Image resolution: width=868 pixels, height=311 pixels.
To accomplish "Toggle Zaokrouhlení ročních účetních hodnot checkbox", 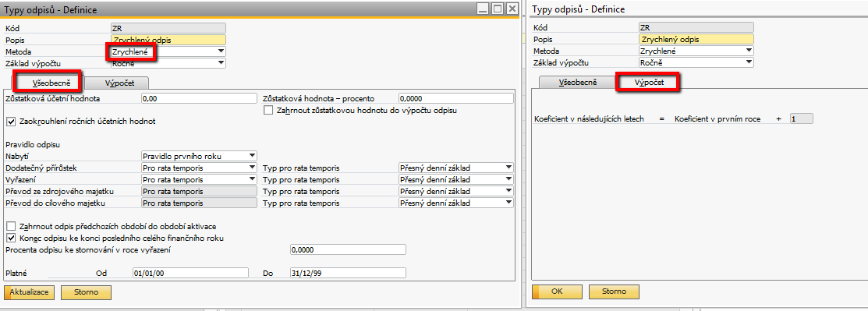I will coord(10,121).
